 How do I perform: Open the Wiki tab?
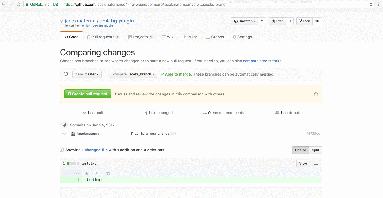[168, 37]
